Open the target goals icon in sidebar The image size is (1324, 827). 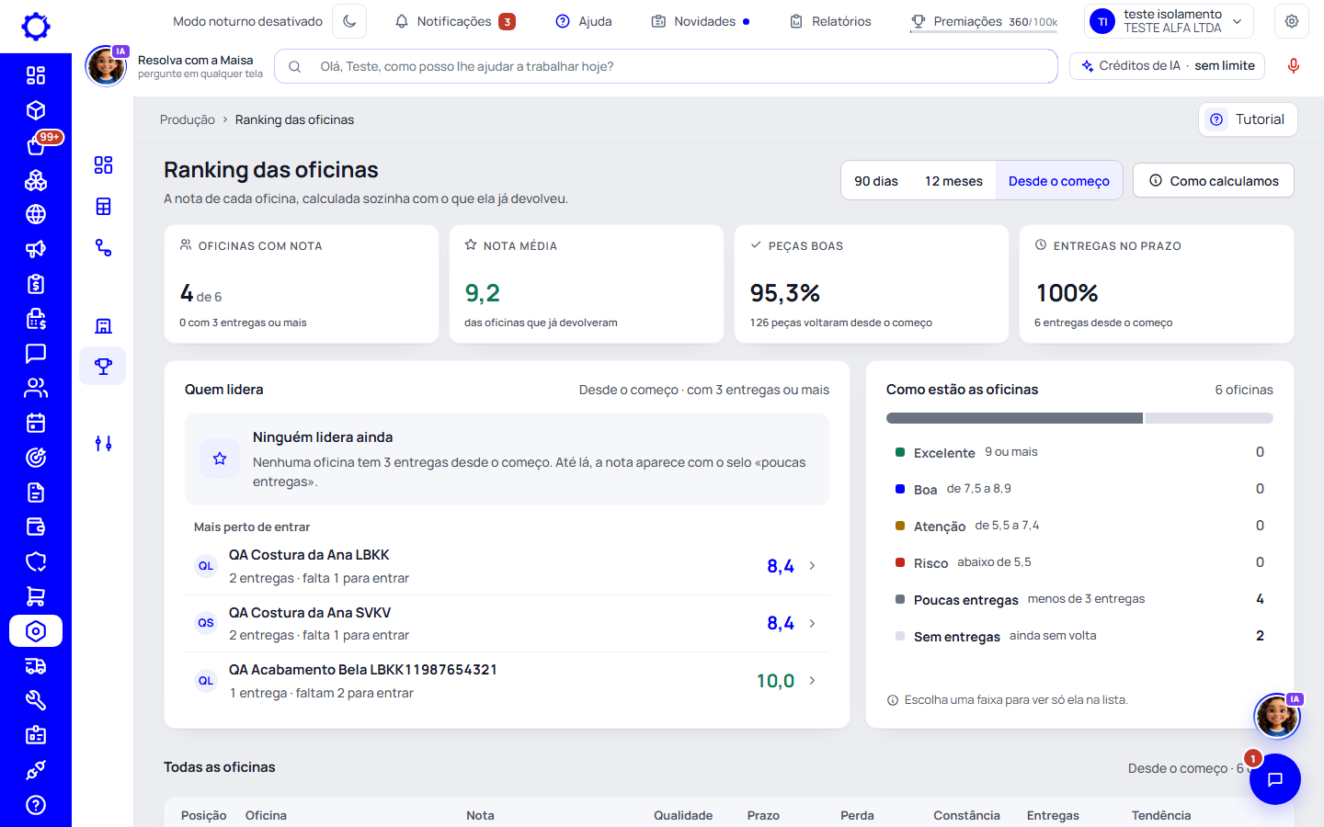[x=36, y=458]
